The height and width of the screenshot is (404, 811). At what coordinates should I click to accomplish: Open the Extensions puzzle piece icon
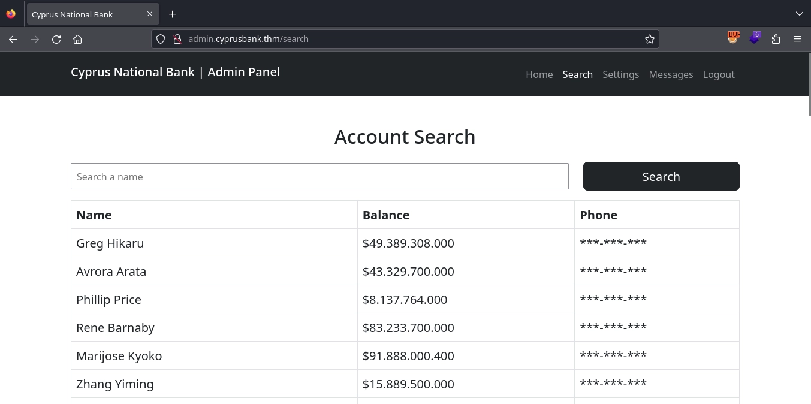coord(776,39)
